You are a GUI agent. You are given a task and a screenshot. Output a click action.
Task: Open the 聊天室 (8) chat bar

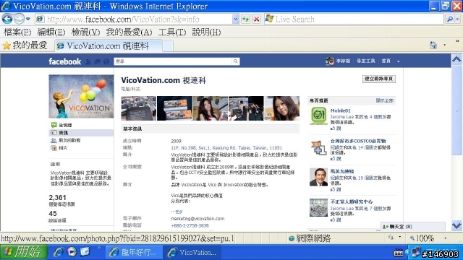pos(413,226)
